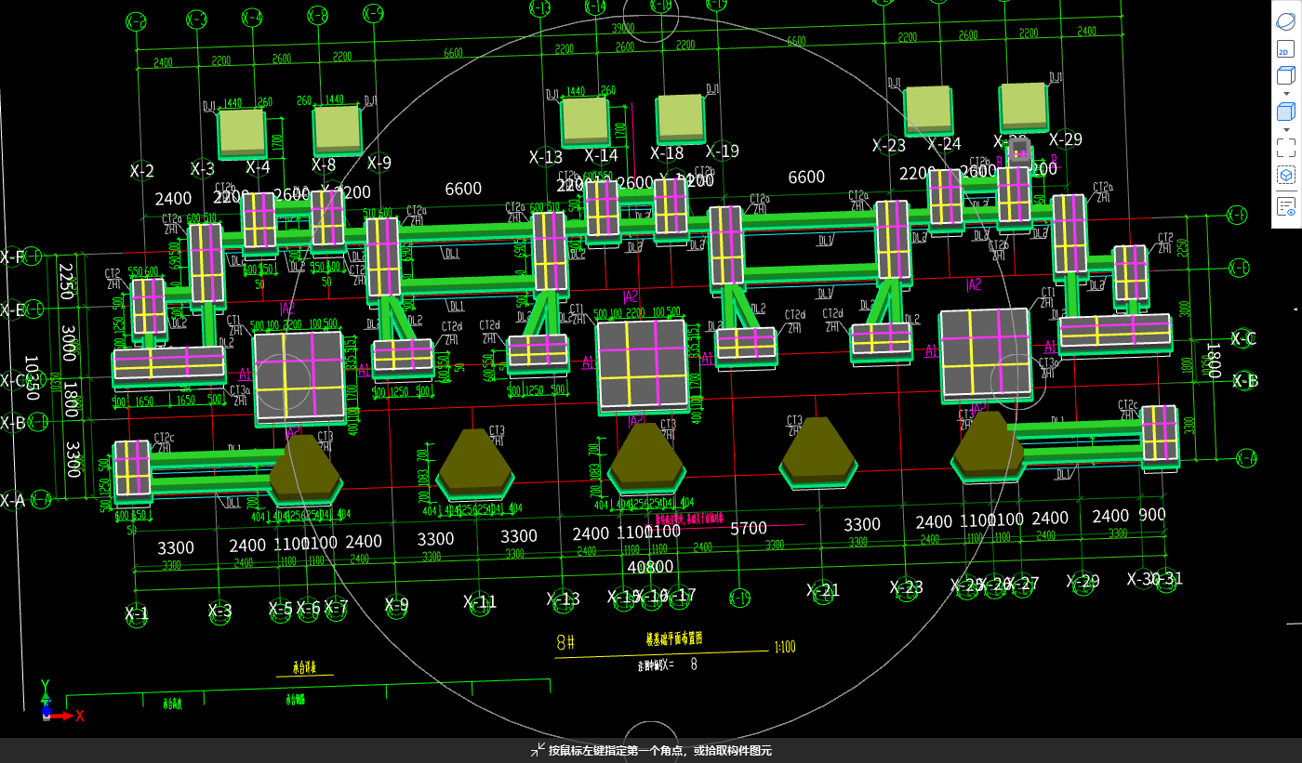1302x763 pixels.
Task: Open the display settings list-with-eye icon
Action: (1285, 206)
